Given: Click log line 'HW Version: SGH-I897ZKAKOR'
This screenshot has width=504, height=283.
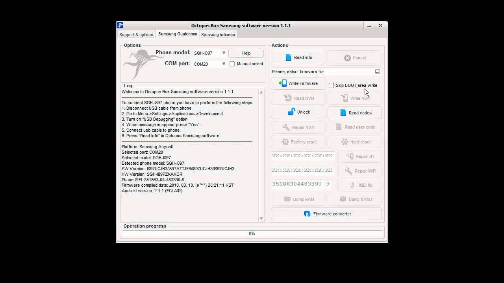Looking at the screenshot, I should (152, 174).
